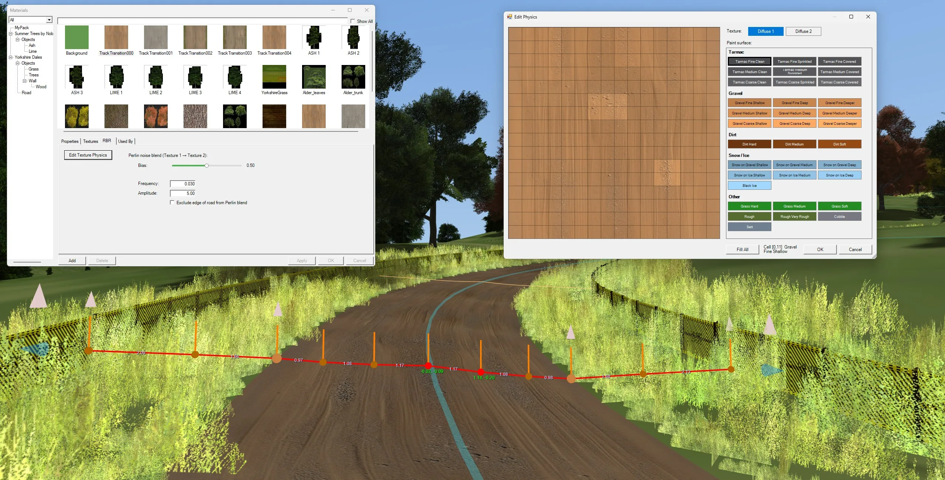The height and width of the screenshot is (480, 945).
Task: Select the LIME 2 tree material thumbnail
Action: (x=156, y=77)
